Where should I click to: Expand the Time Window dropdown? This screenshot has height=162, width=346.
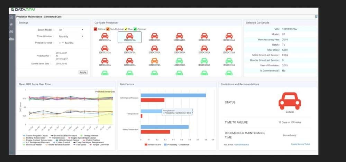click(x=71, y=36)
